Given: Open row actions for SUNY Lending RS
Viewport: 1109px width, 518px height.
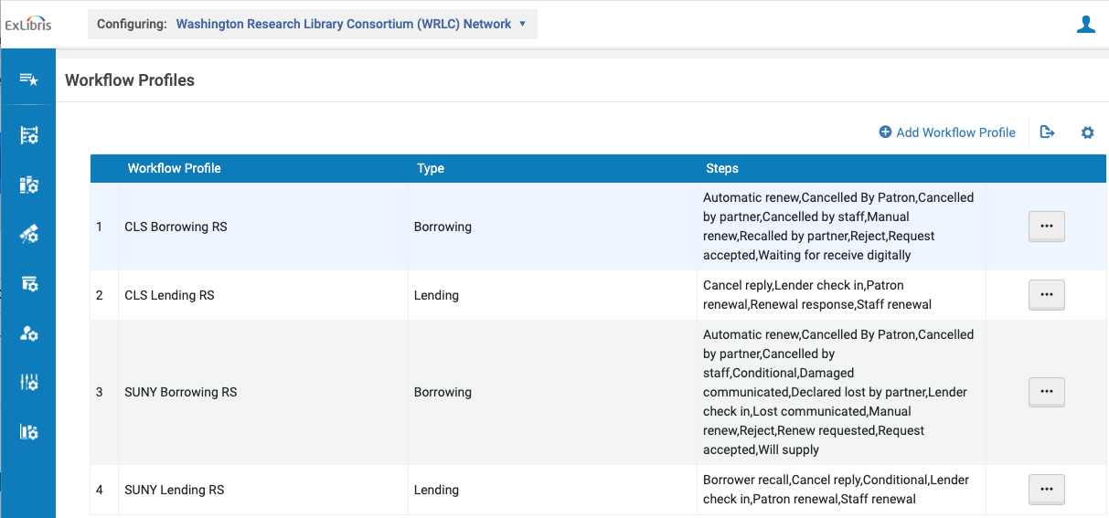Looking at the screenshot, I should (1047, 490).
